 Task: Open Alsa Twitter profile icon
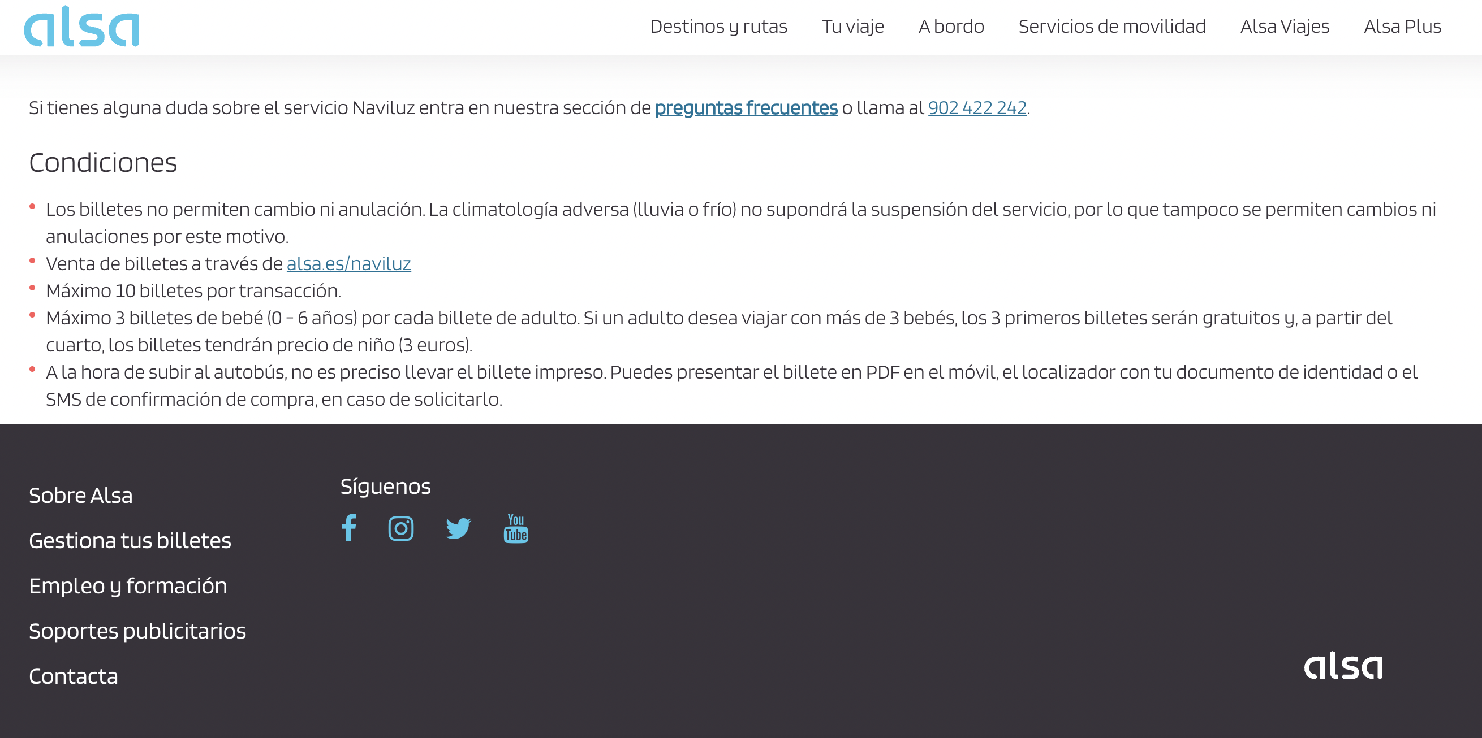click(458, 528)
